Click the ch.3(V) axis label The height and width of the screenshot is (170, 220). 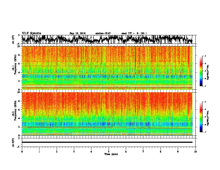point(13,143)
